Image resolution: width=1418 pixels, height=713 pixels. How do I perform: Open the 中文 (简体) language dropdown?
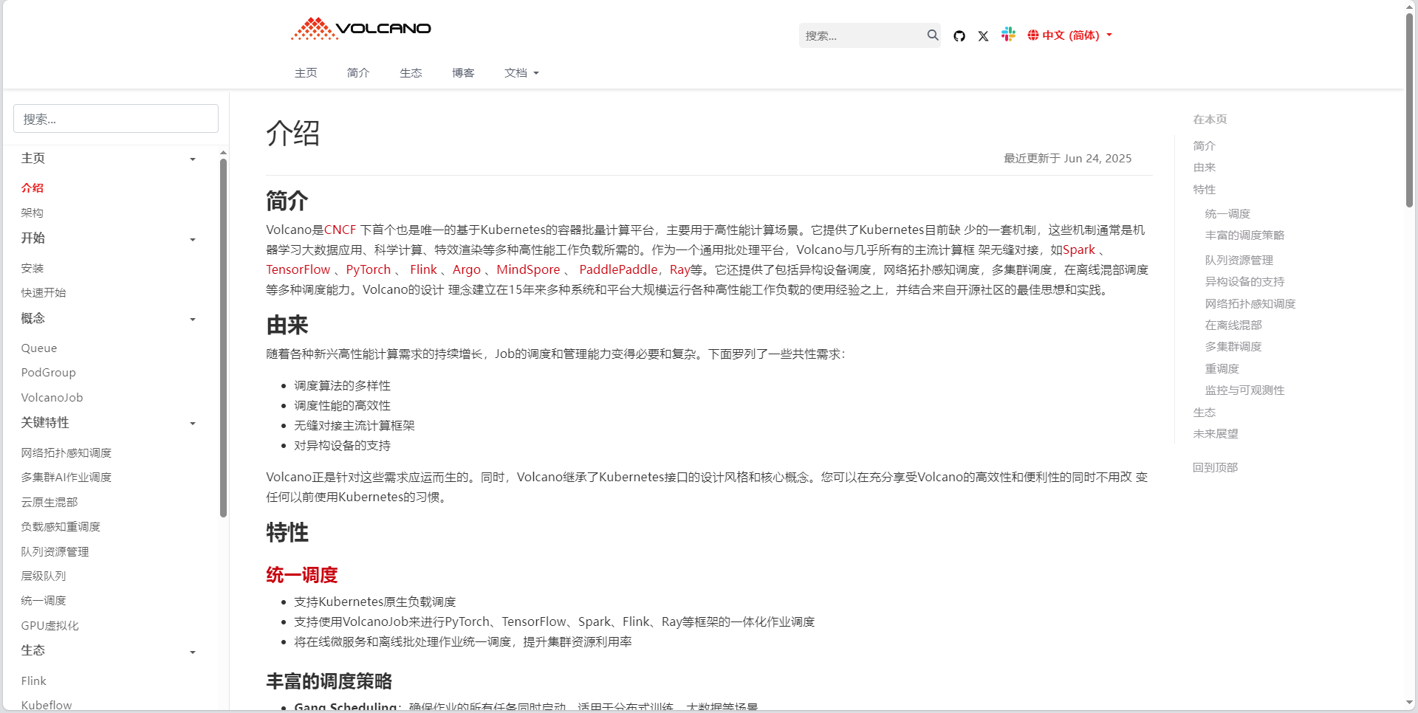click(1070, 34)
